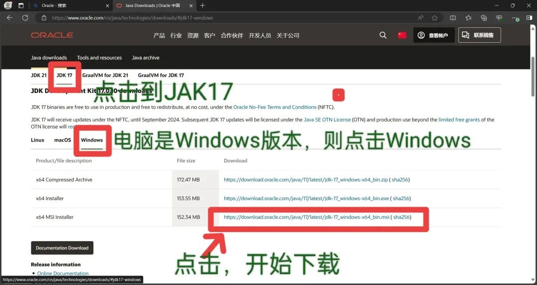Open the profile avatar icon
The height and width of the screenshot is (285, 537).
click(x=8, y=5)
